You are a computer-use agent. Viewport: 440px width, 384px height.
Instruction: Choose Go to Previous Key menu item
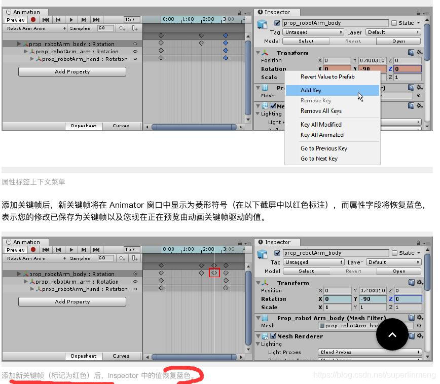pos(333,148)
